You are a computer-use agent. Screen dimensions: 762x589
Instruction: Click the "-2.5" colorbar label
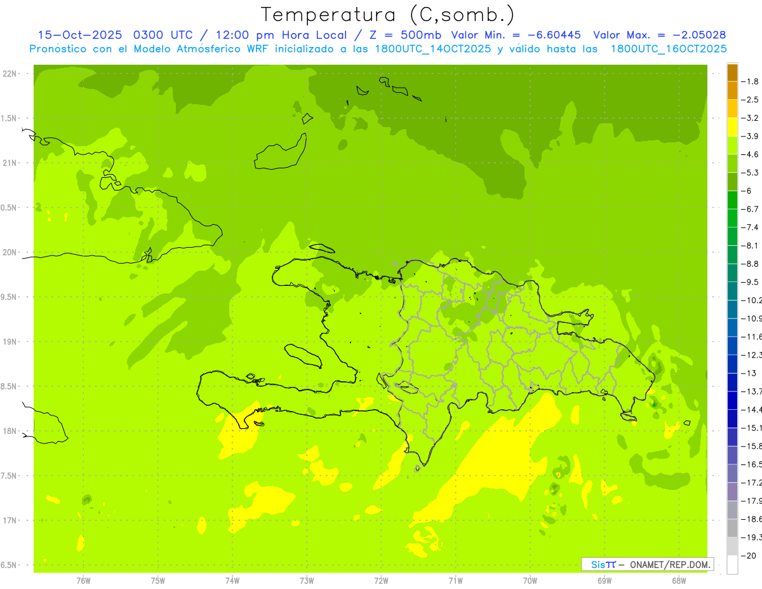(749, 100)
